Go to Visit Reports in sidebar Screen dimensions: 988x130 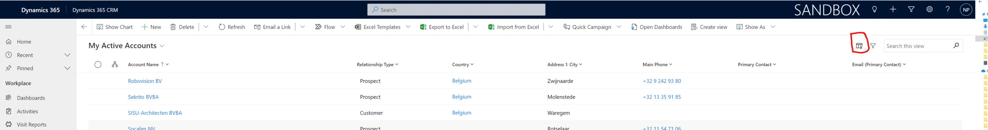32,125
